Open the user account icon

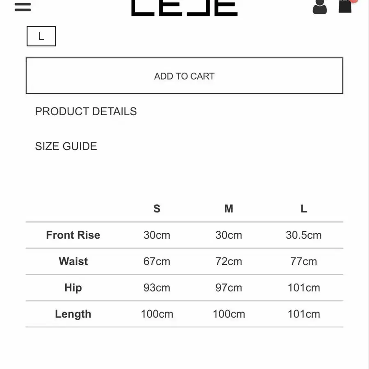coord(319,7)
